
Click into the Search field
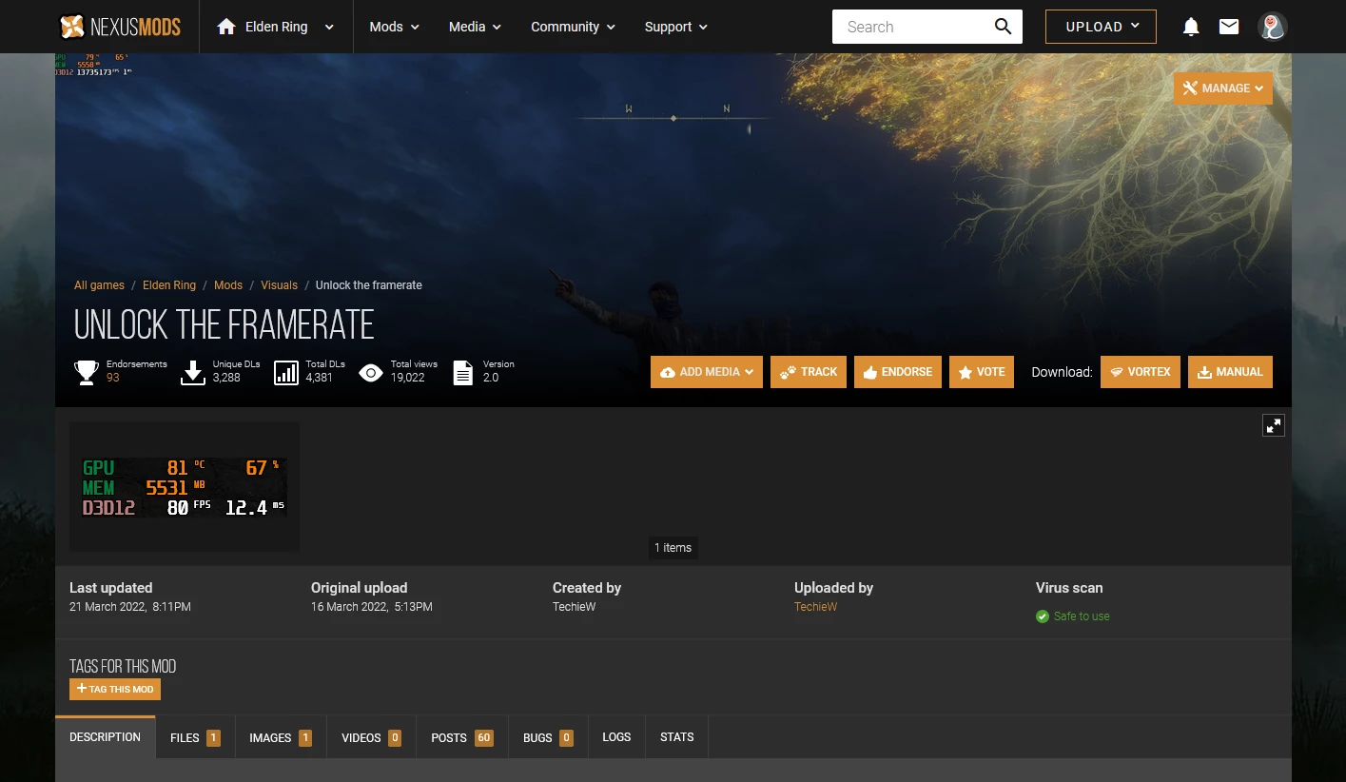[908, 27]
